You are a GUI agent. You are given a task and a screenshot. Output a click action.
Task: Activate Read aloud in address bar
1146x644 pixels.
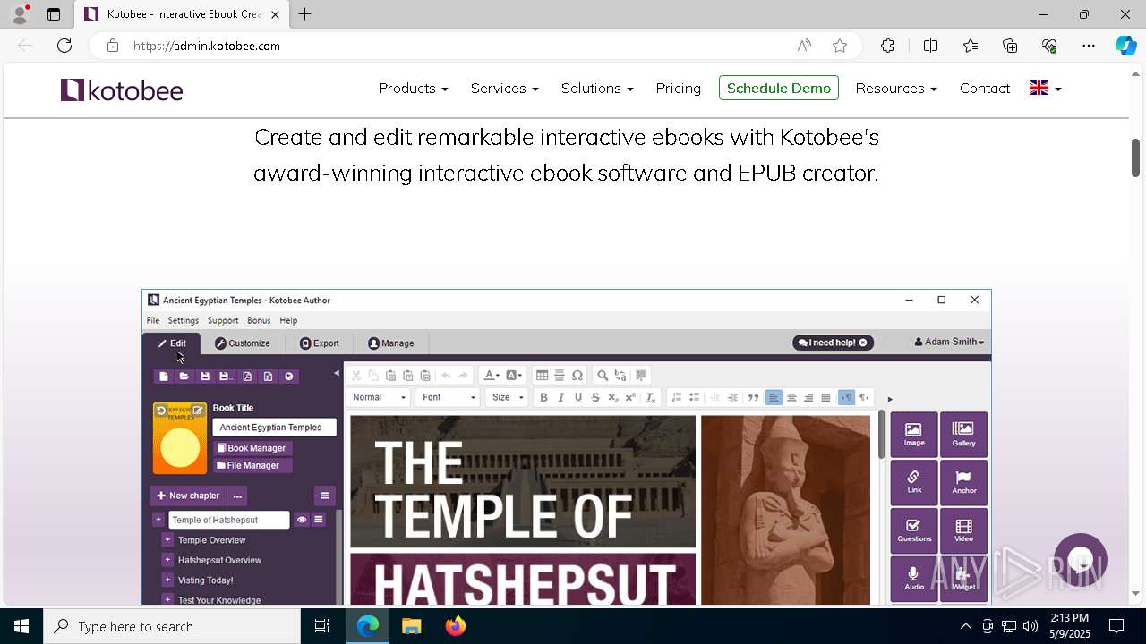click(804, 46)
